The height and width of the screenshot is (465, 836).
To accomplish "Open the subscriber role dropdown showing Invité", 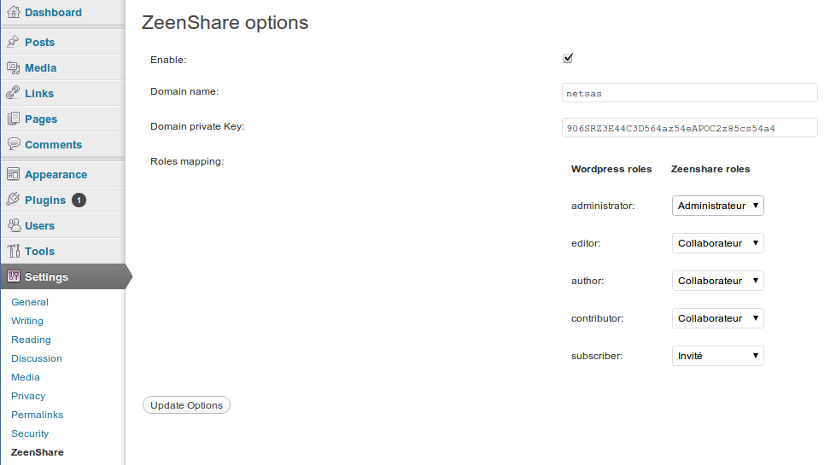I will pos(717,356).
